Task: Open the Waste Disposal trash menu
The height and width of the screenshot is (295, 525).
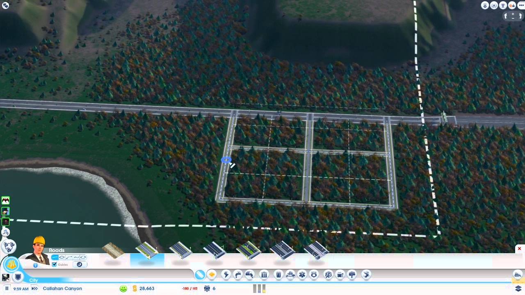Action: click(x=278, y=275)
